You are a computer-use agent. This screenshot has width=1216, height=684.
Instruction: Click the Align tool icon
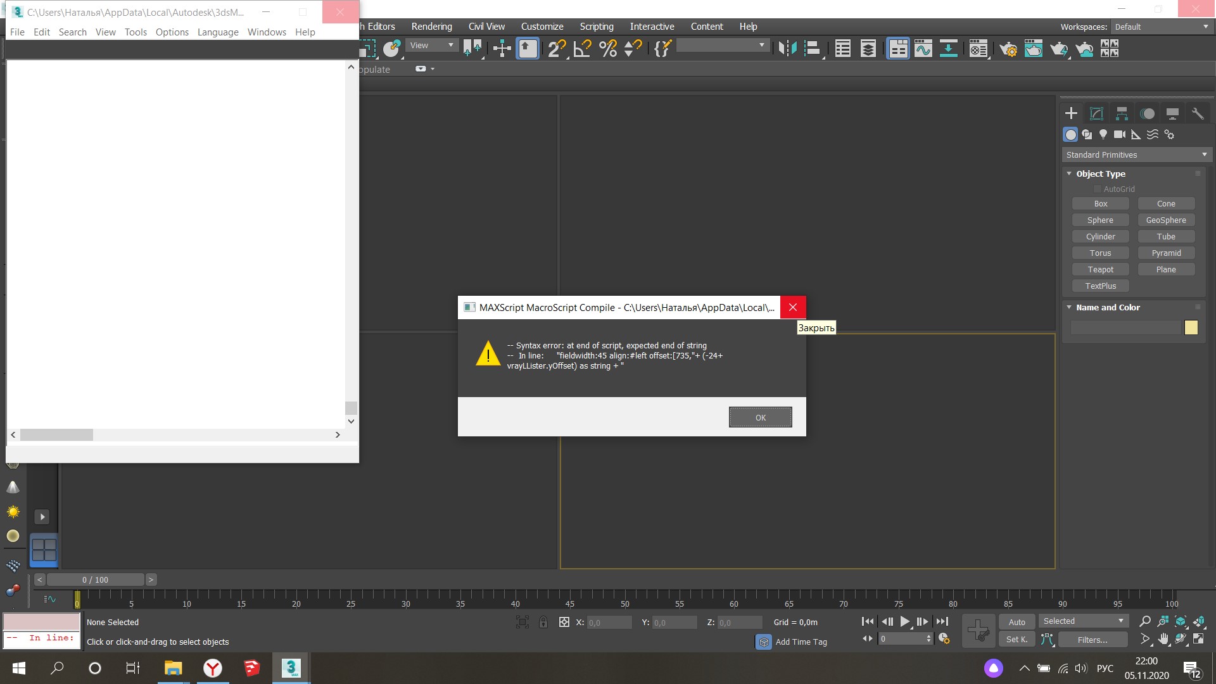click(813, 49)
